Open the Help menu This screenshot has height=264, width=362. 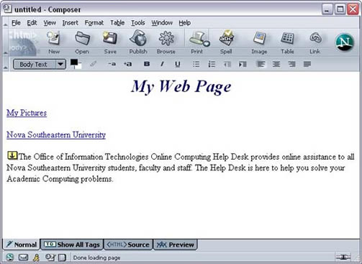pyautogui.click(x=185, y=23)
